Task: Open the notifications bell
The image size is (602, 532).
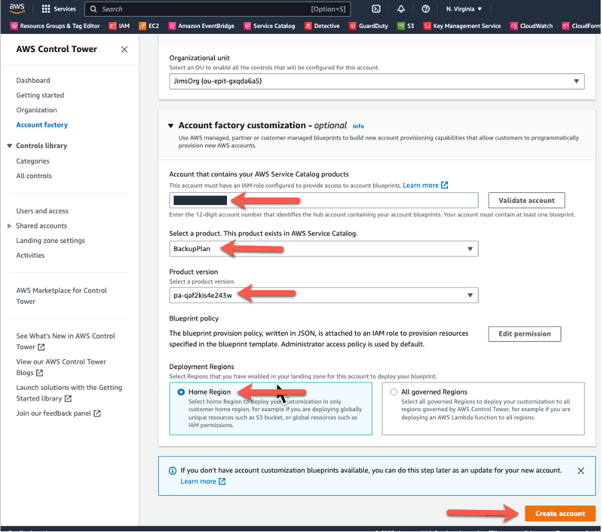Action: [401, 9]
